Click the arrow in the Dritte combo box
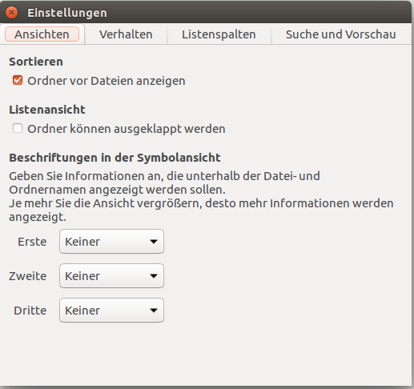The height and width of the screenshot is (389, 414). [x=154, y=311]
